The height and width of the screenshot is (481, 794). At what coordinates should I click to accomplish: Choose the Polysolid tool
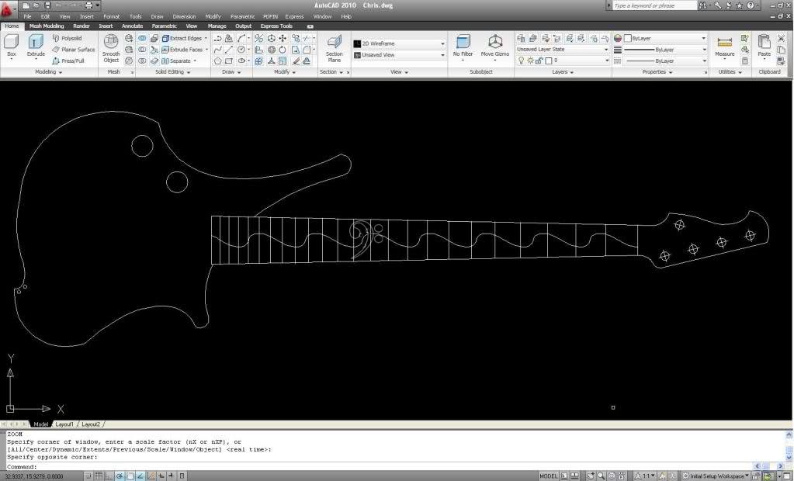[x=67, y=39]
